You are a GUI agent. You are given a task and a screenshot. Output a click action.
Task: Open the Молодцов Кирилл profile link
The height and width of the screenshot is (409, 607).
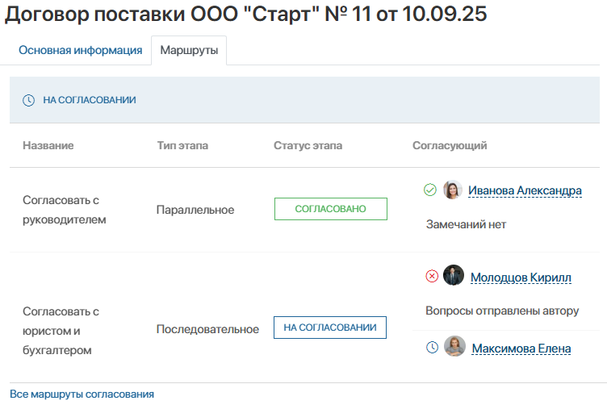521,278
